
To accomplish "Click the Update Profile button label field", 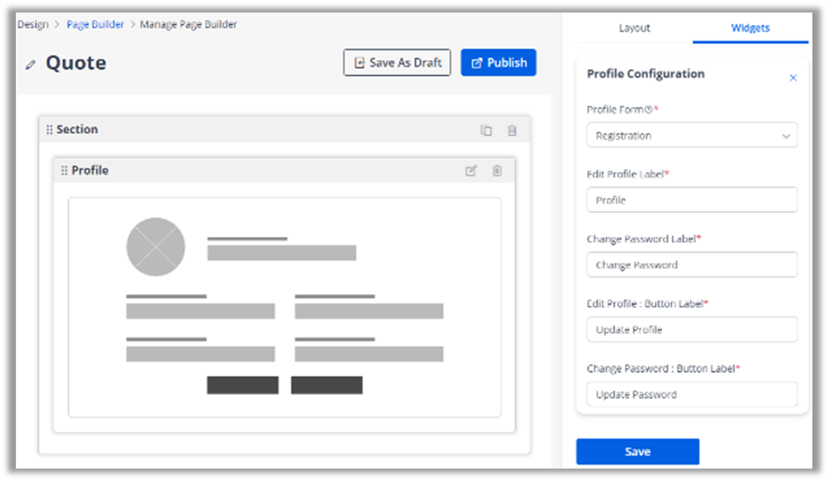I will pos(691,330).
